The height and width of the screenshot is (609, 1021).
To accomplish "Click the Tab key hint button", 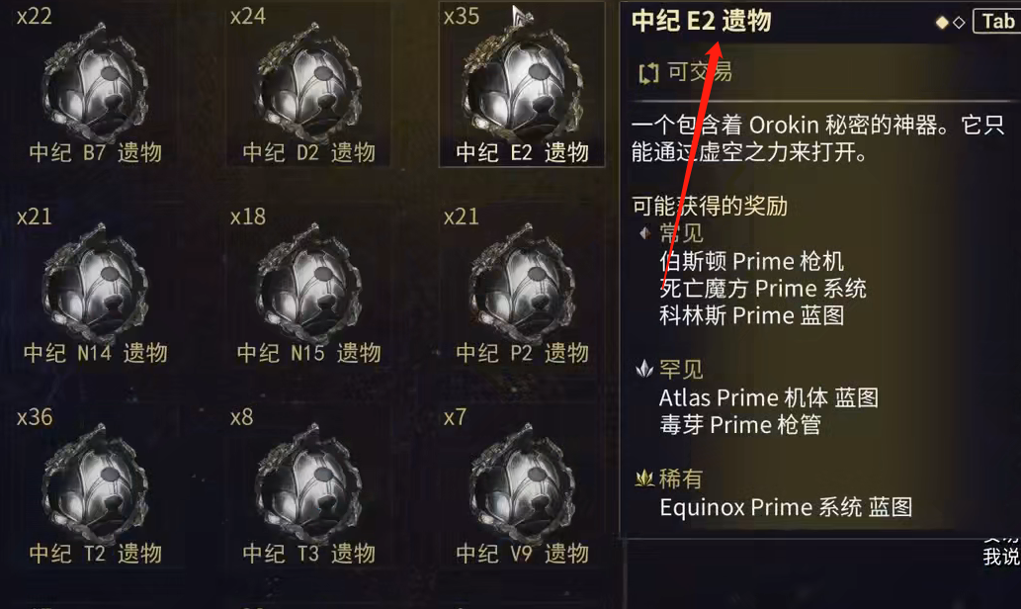I will pos(997,21).
